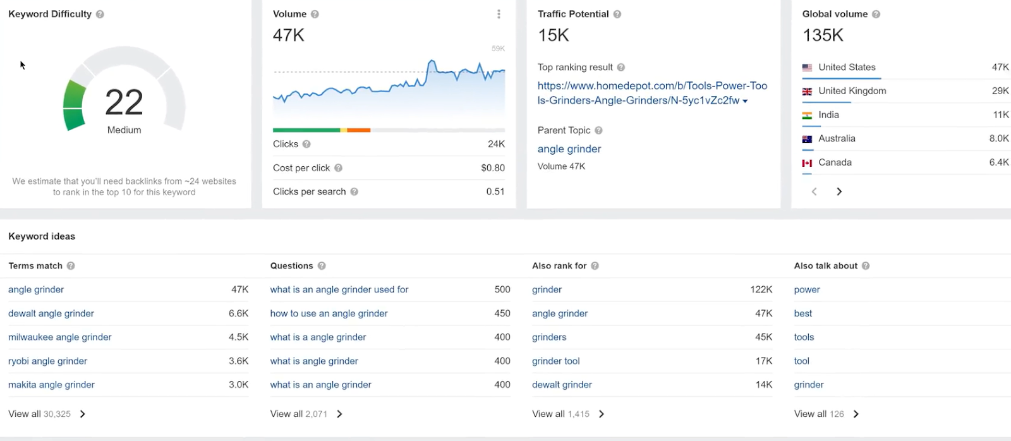
Task: Open the 'power' also talk about keyword
Action: (x=807, y=289)
